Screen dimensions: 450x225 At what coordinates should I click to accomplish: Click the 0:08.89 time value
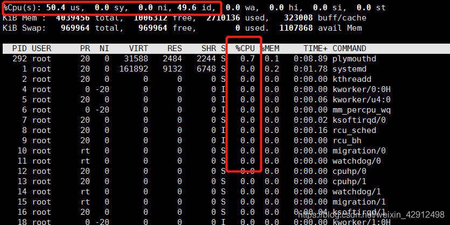click(x=310, y=59)
